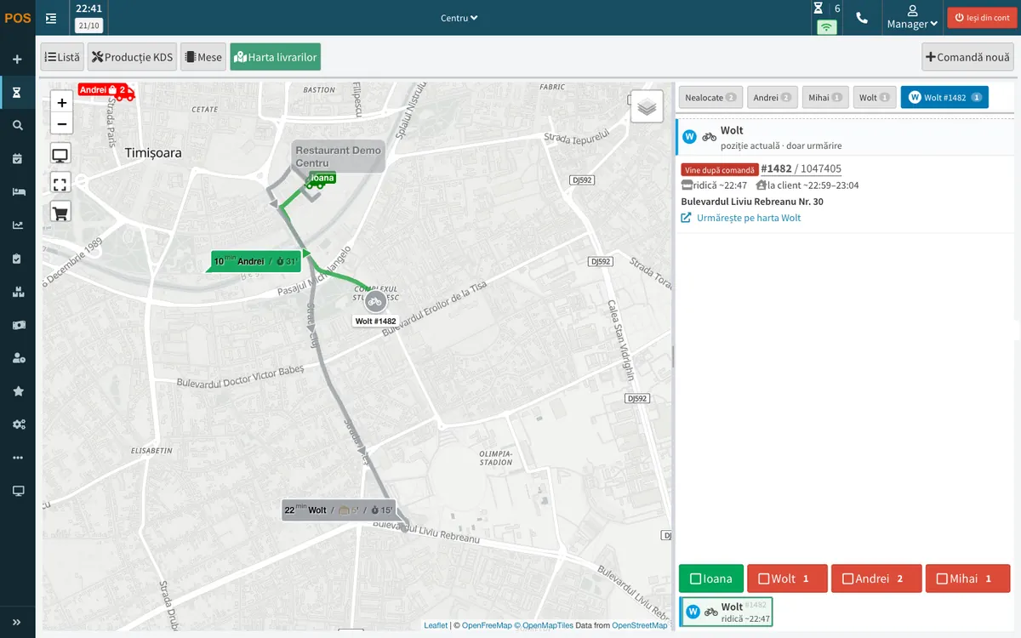This screenshot has height=638, width=1021.
Task: Open the clipboard check icon in sidebar
Action: click(17, 258)
